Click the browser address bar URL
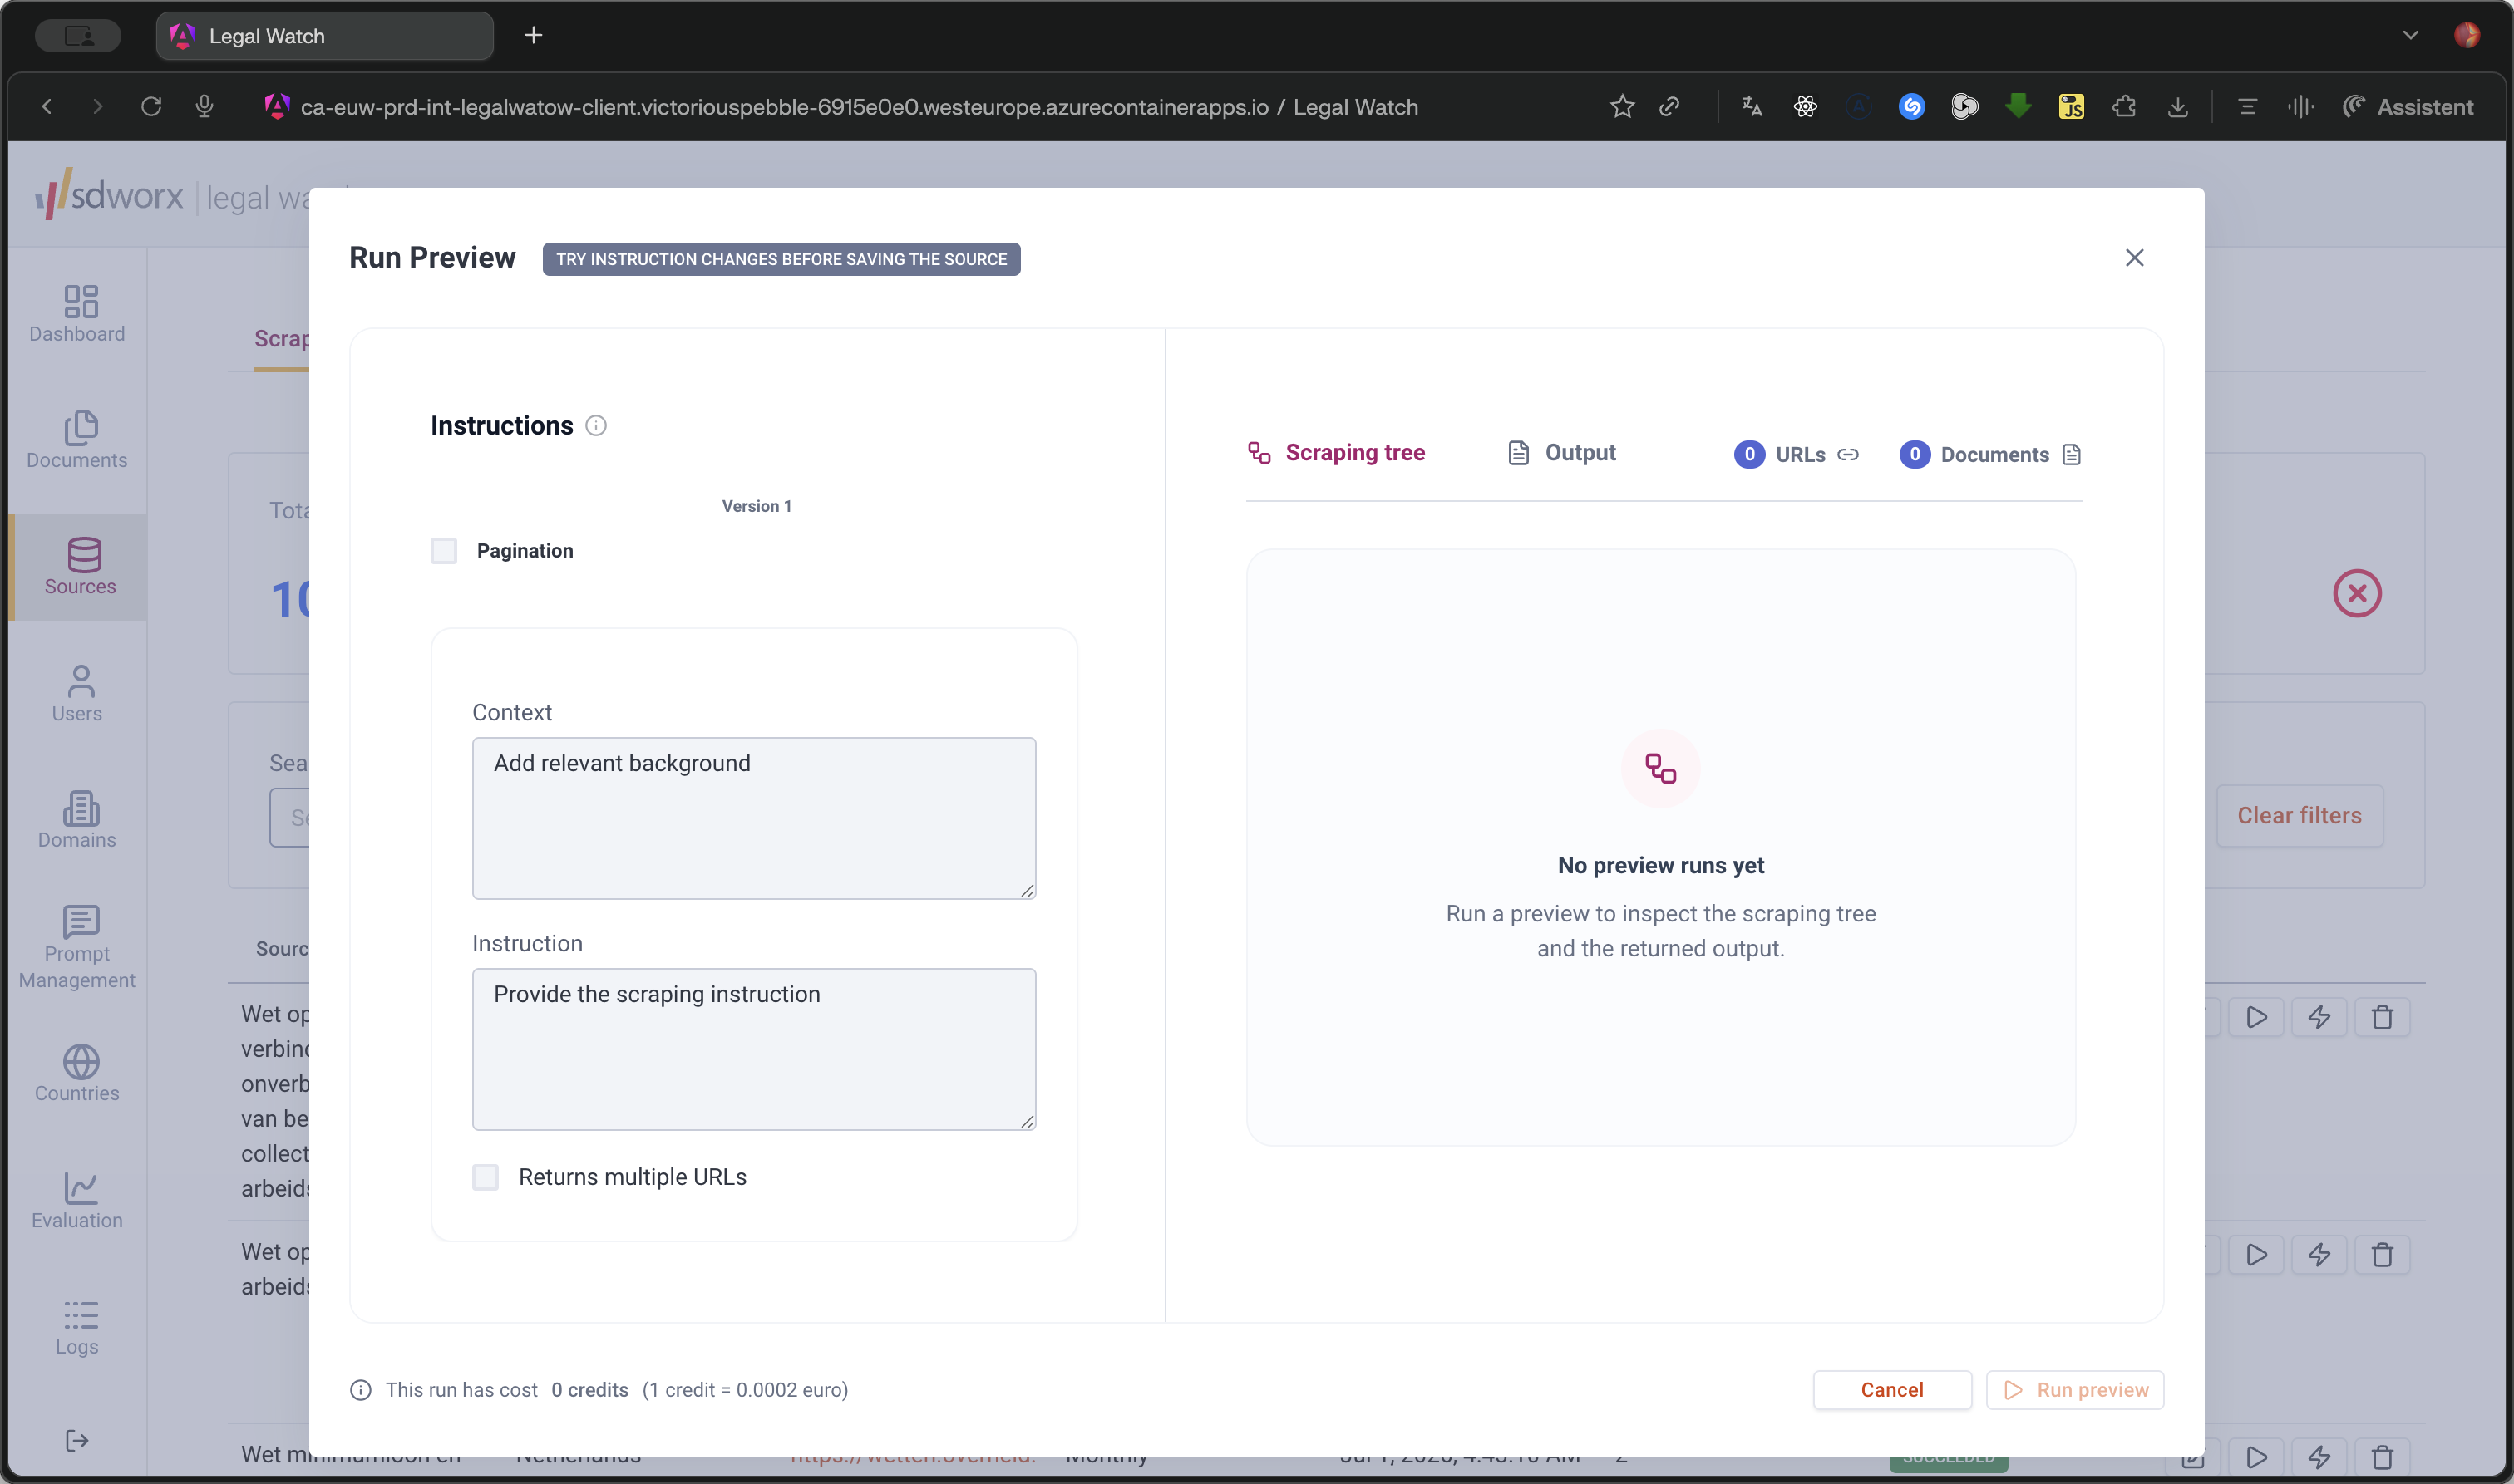This screenshot has width=2514, height=1484. pos(860,107)
